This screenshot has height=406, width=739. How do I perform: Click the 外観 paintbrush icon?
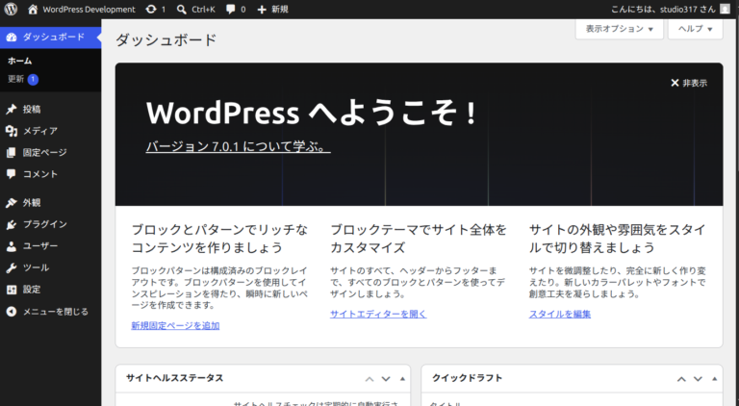click(x=12, y=203)
